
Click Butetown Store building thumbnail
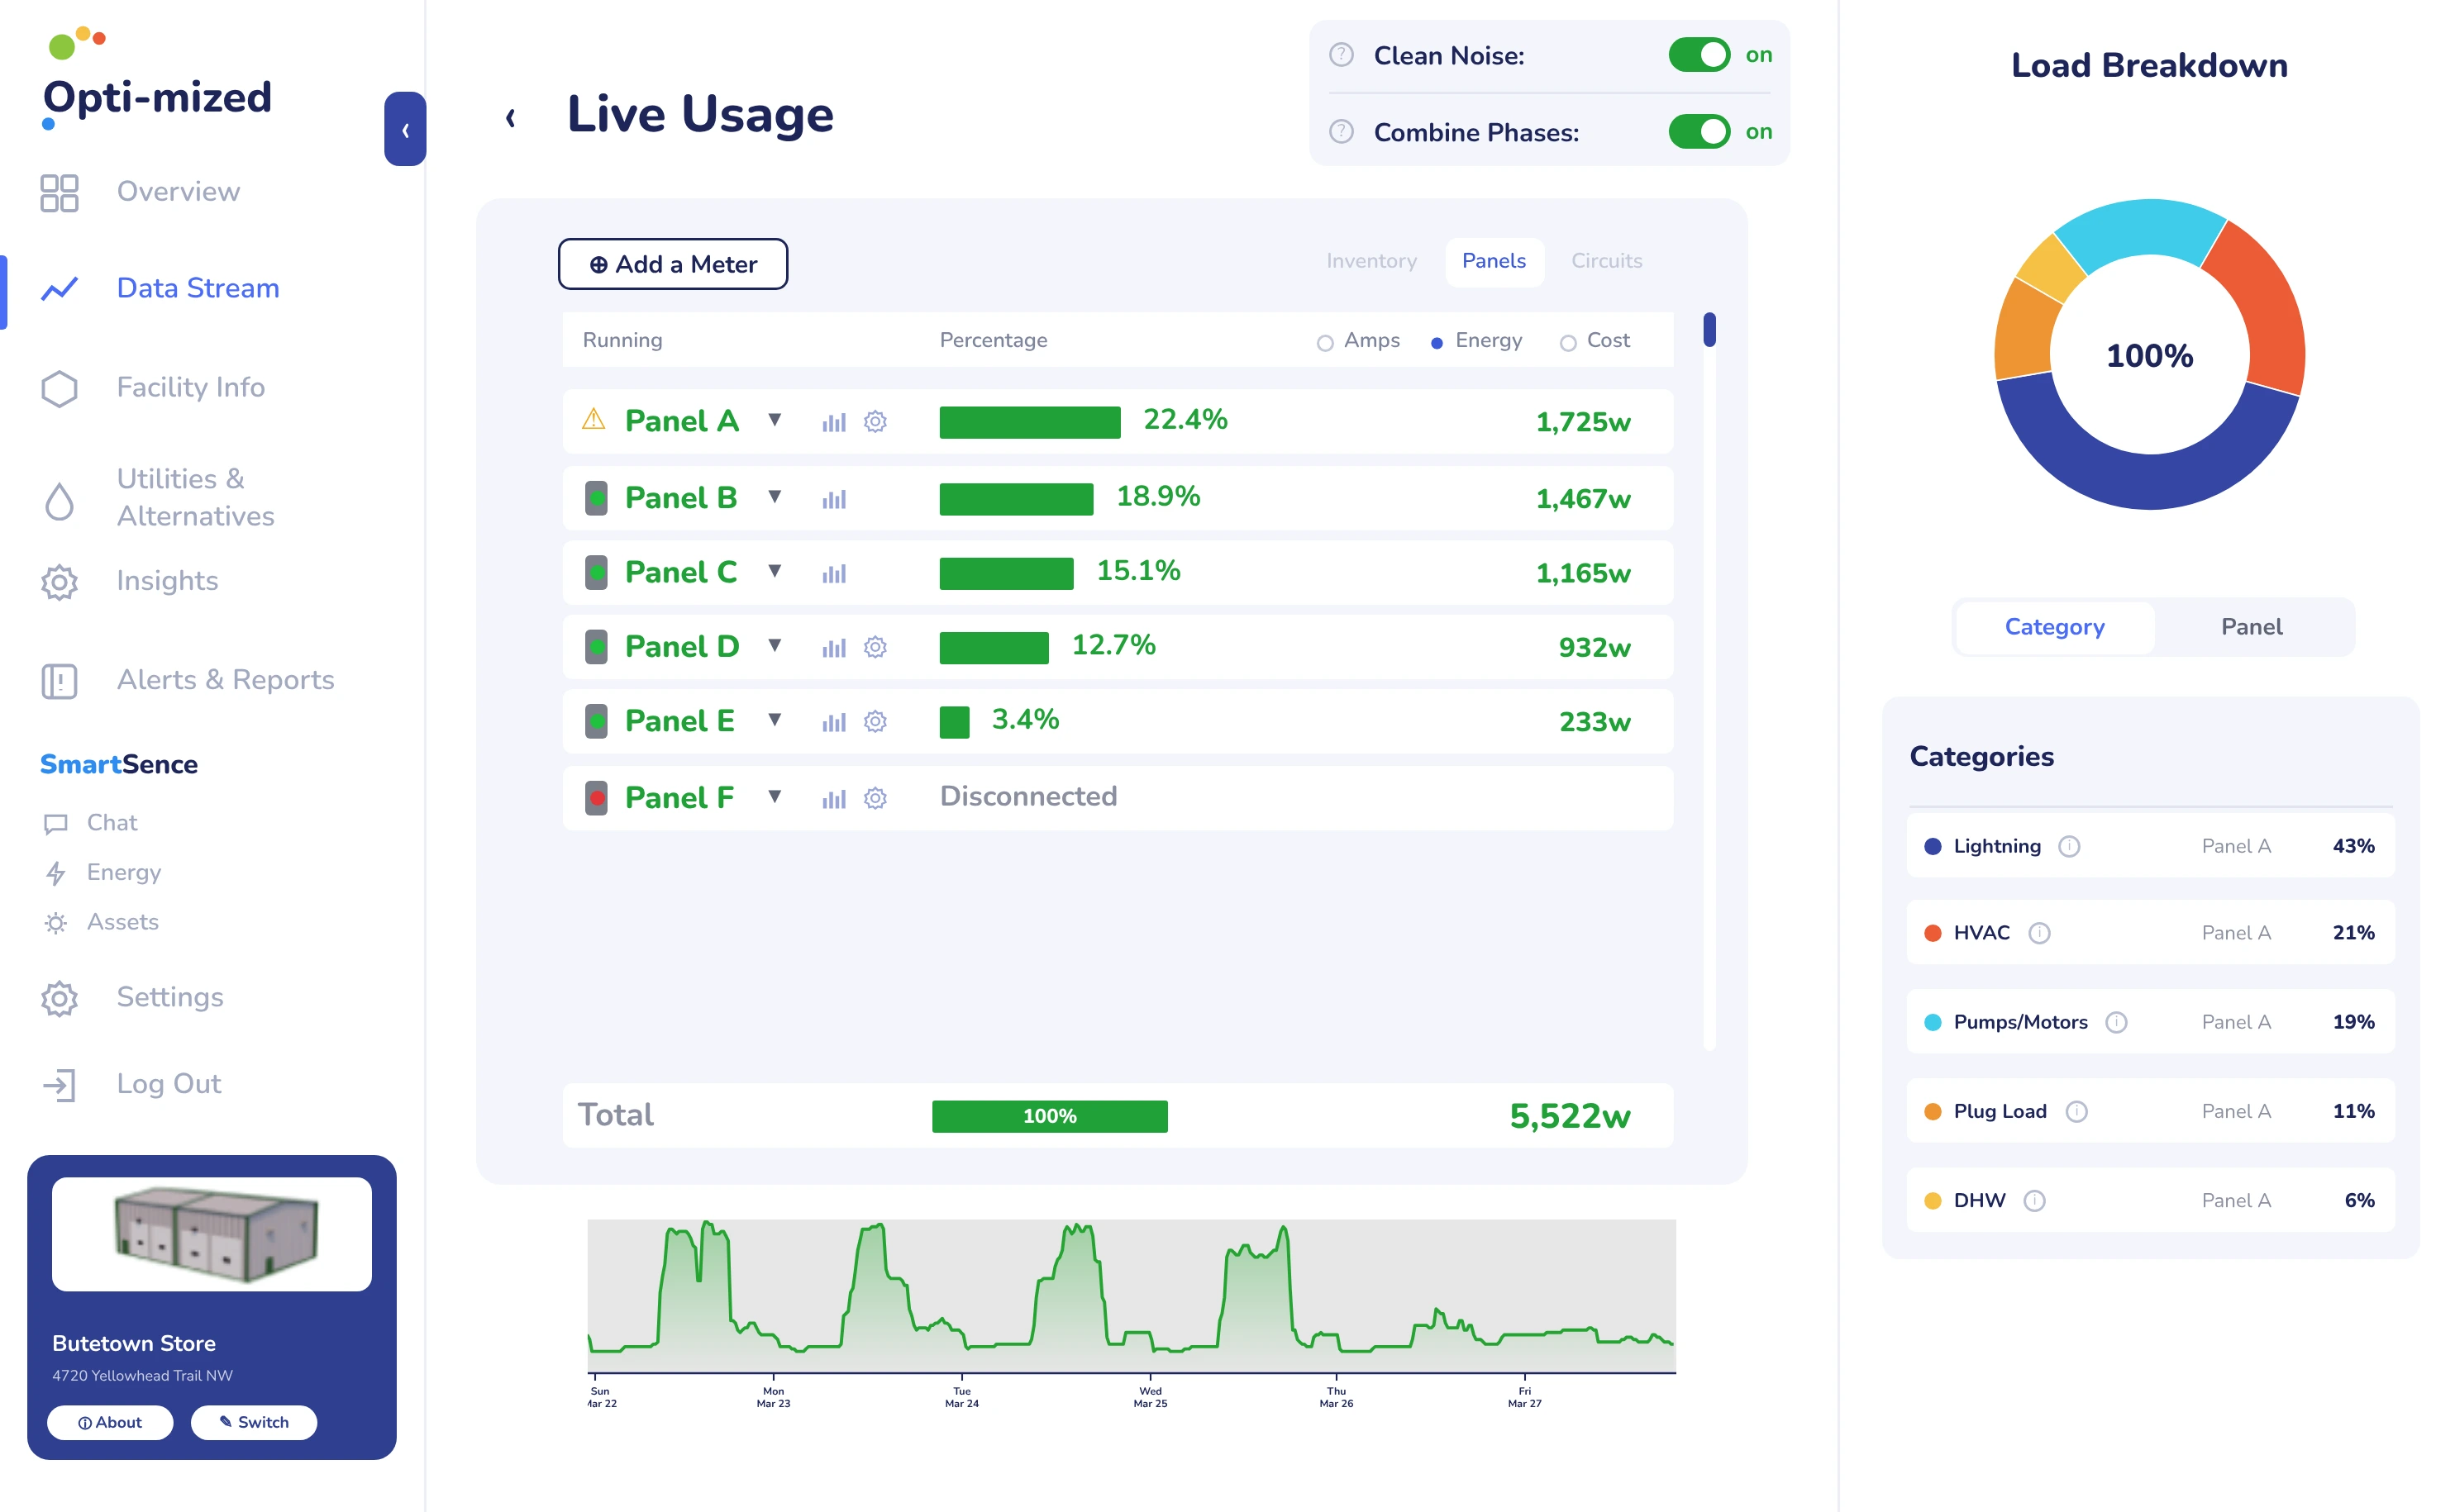coord(212,1234)
